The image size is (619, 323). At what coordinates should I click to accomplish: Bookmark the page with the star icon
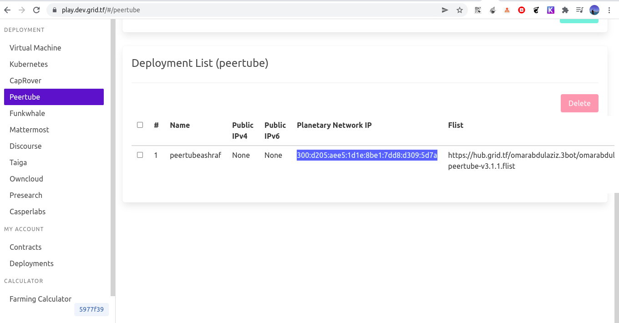(460, 10)
